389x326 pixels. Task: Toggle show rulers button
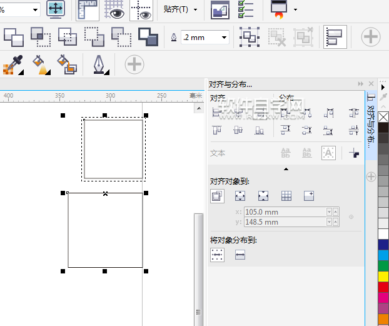[x=88, y=10]
